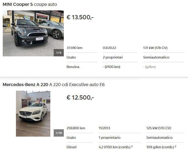Click the 4,2 l/100 km consumption footnote
Image resolution: width=188 pixels, height=155 pixels.
tap(116, 147)
